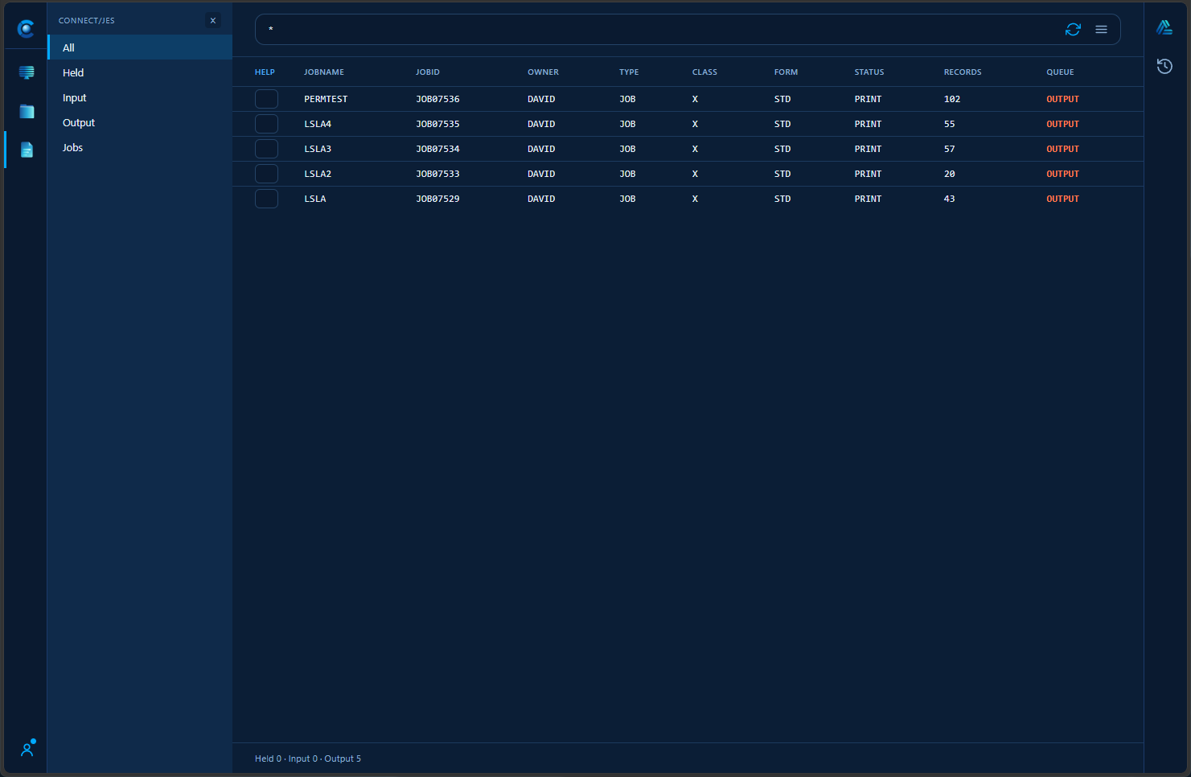Sort by STATUS column header
The width and height of the screenshot is (1191, 777).
tap(869, 72)
